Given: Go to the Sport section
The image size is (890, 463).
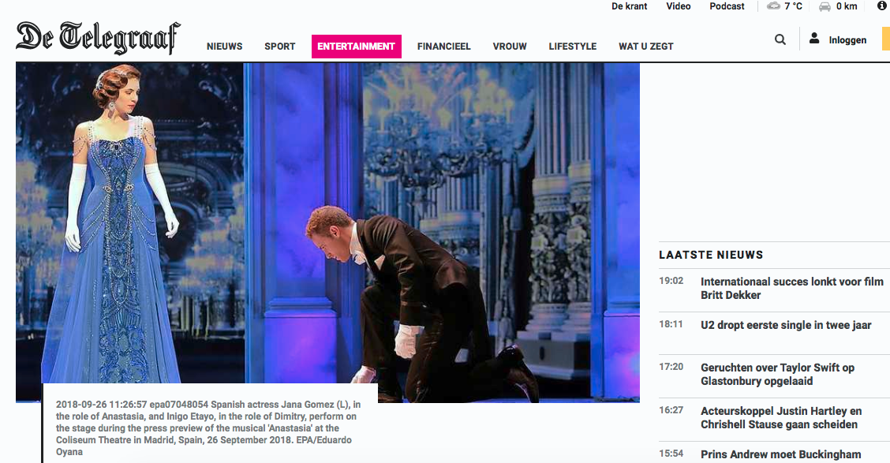Looking at the screenshot, I should pos(280,47).
